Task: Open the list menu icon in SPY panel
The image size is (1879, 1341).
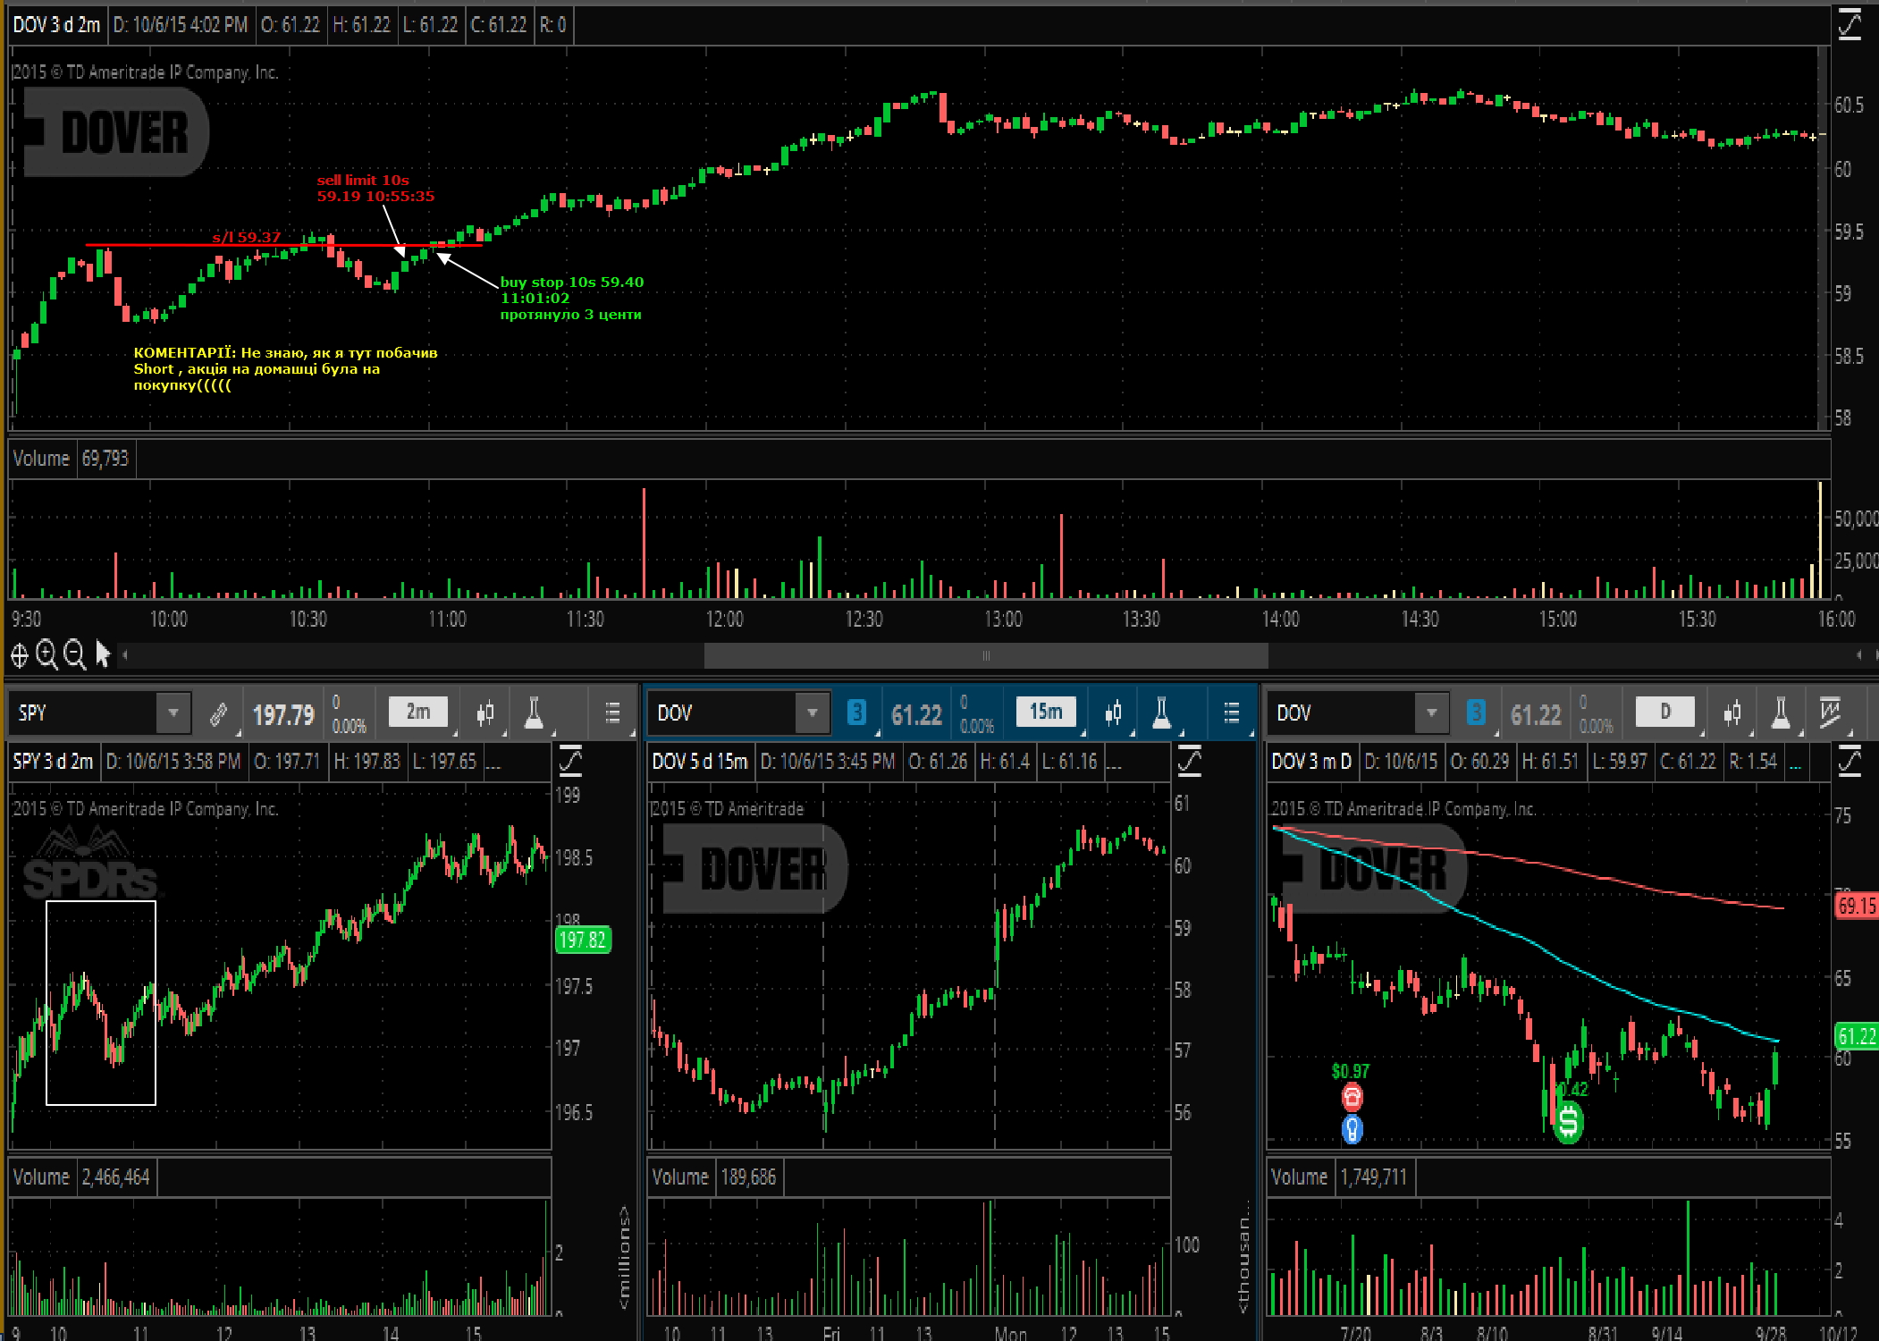Action: pos(612,713)
